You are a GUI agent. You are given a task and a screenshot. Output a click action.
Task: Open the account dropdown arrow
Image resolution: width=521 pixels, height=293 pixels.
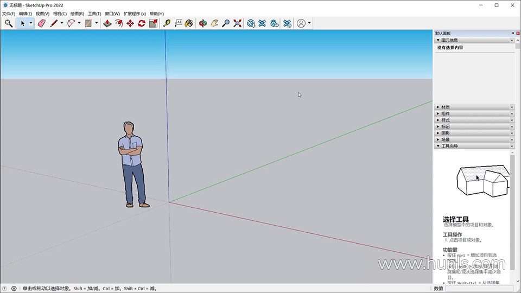309,23
